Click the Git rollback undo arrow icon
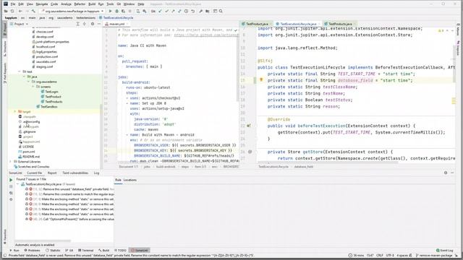463x260 pixels. tap(193, 12)
